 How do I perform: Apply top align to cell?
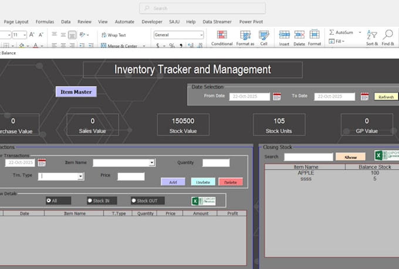[54, 35]
